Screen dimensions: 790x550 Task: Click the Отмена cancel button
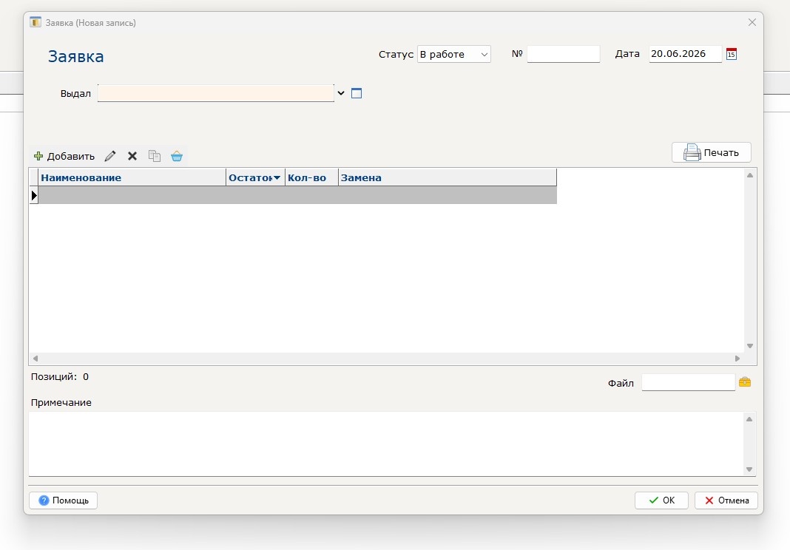(726, 500)
